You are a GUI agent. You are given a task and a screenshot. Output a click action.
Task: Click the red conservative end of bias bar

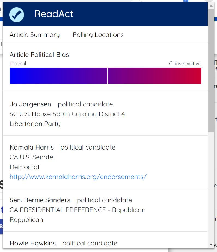(194, 76)
